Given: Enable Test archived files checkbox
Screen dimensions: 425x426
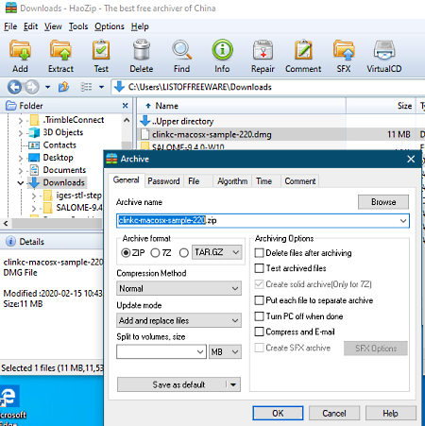Looking at the screenshot, I should coord(259,268).
